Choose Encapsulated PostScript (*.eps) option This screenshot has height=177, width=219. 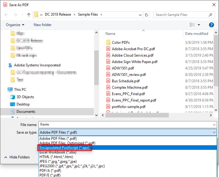click(128, 147)
